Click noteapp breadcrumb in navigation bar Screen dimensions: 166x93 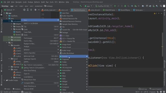click(49, 6)
